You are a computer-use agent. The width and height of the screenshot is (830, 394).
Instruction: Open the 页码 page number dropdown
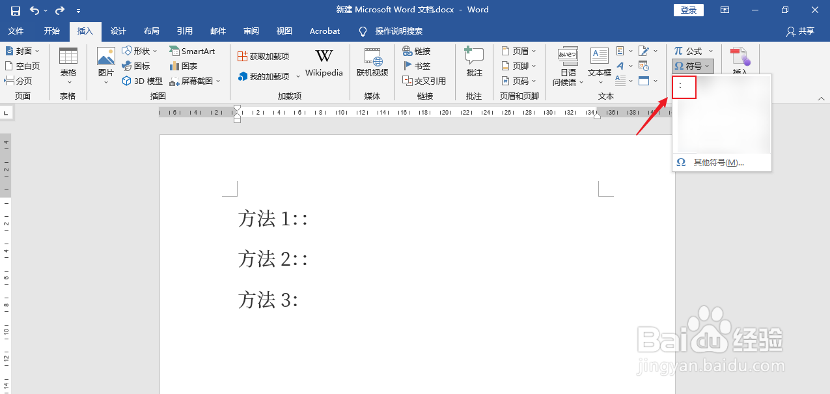point(519,81)
